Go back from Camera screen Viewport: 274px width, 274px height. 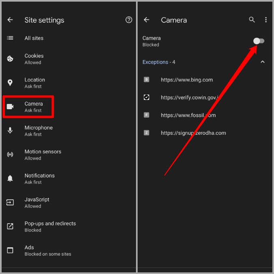[x=147, y=20]
